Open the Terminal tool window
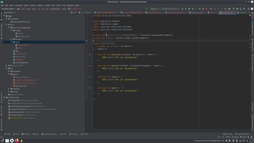 26,134
